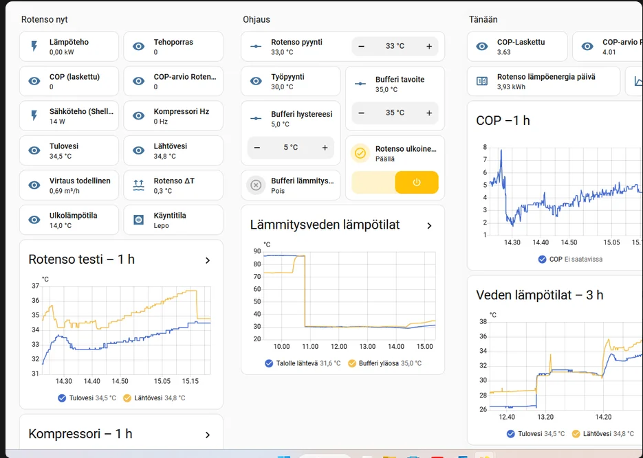Click the eye icon on the Työpyynti tile
Image resolution: width=643 pixels, height=458 pixels.
256,81
